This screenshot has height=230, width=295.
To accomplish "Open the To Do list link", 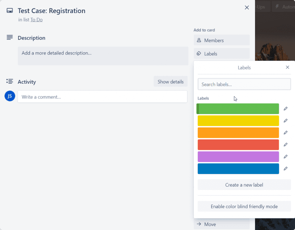I will [x=36, y=20].
